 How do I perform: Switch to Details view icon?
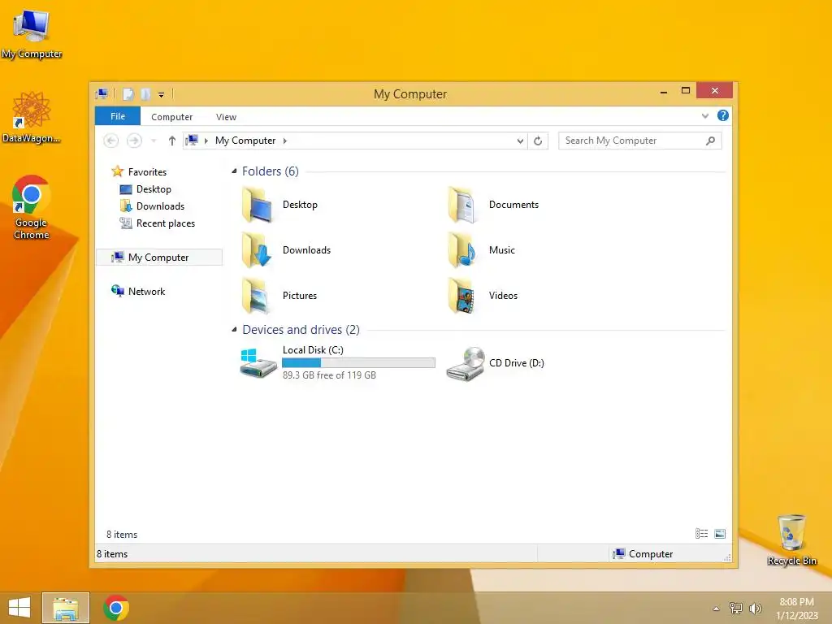[x=701, y=534]
